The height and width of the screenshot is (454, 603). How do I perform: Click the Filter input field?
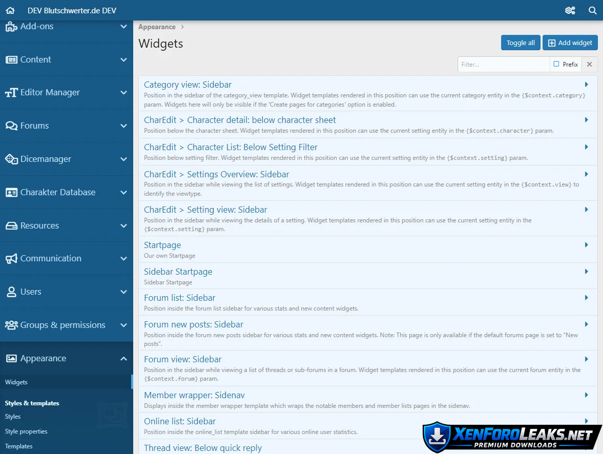click(503, 64)
